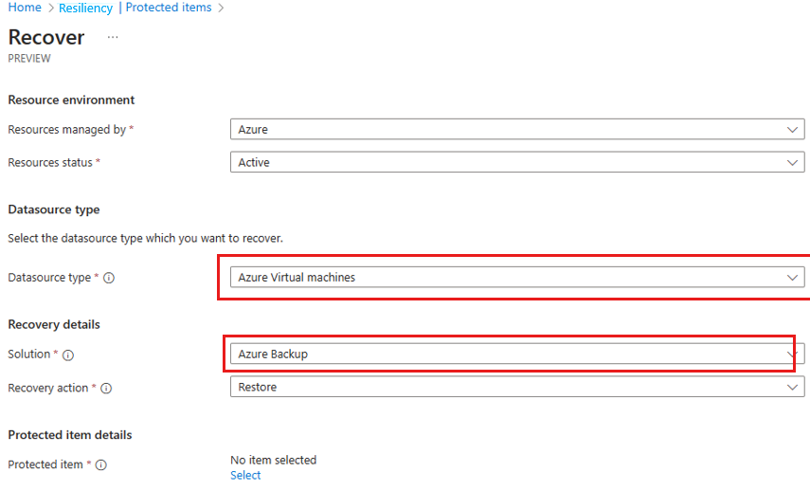Viewport: 810px width, 491px height.
Task: Click Select link to choose protected item
Action: coord(245,475)
